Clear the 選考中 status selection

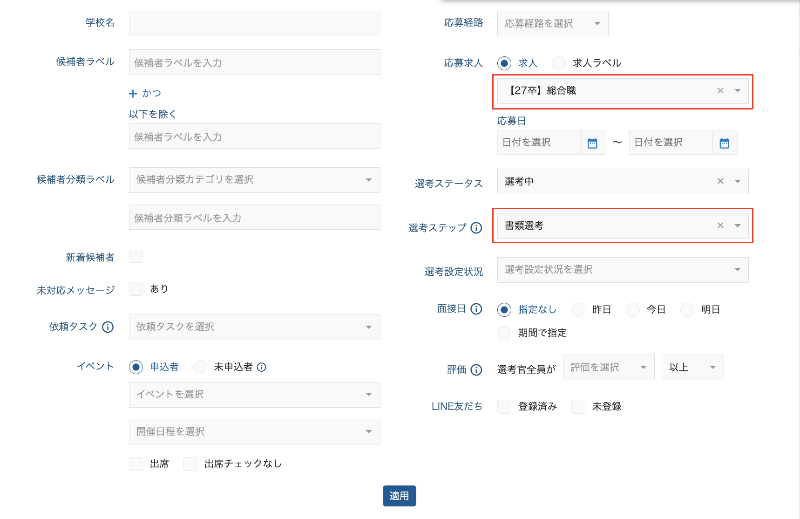(x=720, y=181)
